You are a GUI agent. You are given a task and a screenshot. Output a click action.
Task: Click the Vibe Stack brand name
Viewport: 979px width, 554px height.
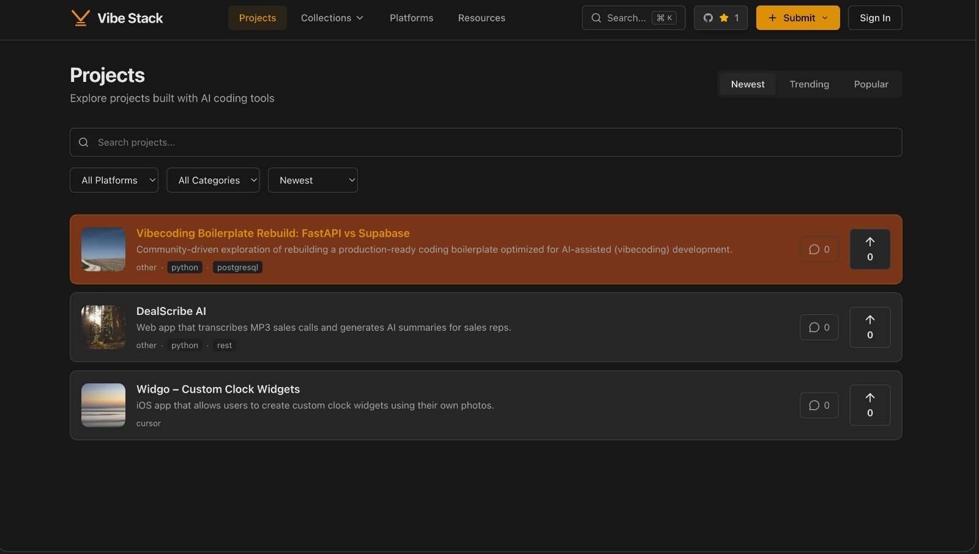point(130,18)
